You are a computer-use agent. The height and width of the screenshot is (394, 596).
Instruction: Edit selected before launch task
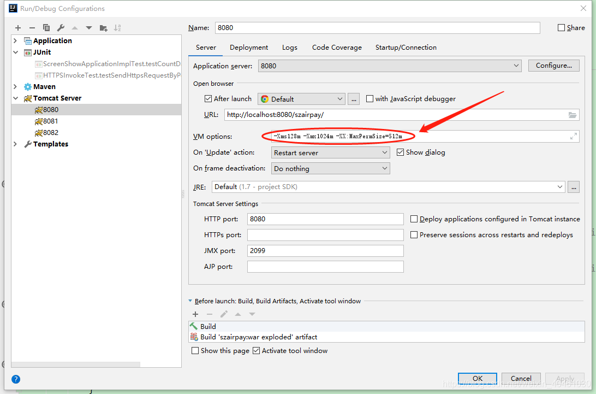click(224, 314)
